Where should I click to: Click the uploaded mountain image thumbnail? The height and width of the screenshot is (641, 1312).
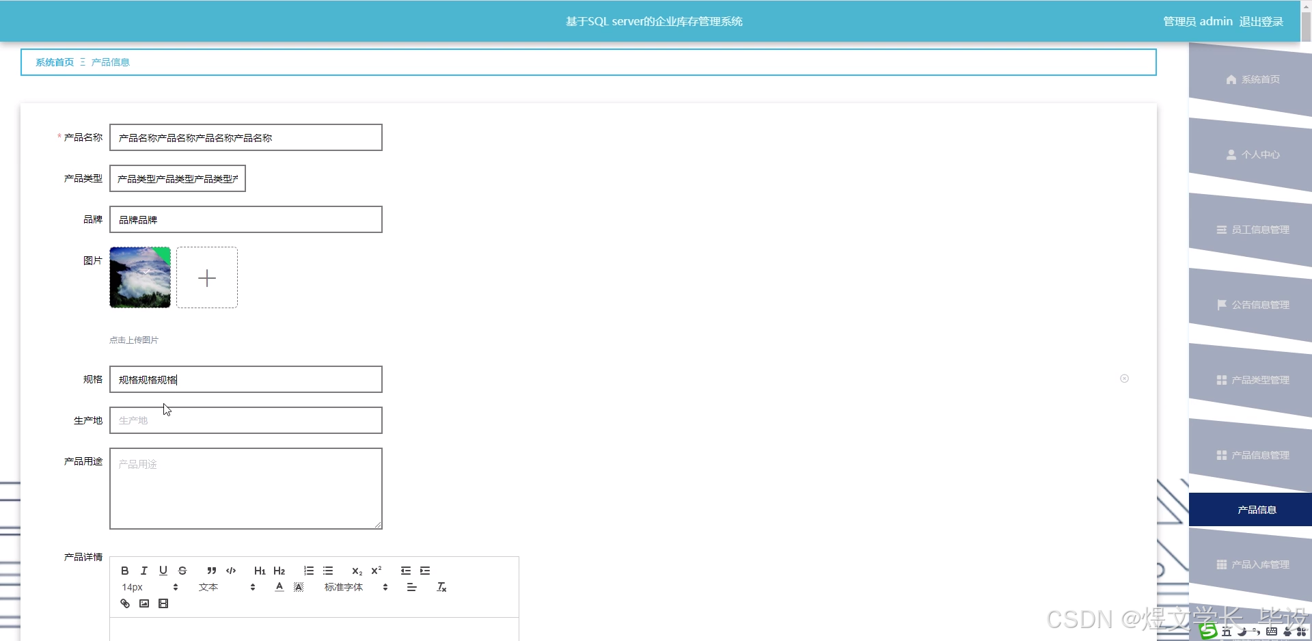[139, 277]
